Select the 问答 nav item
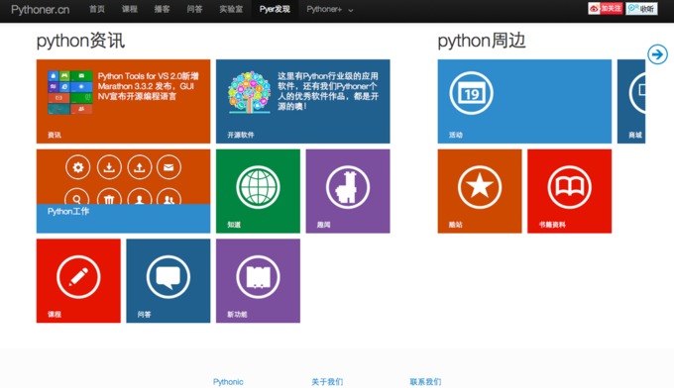 (x=194, y=9)
